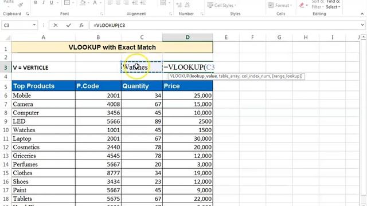
Task: Select 'VLOOKUP with Exact Match' title cell
Action: [112, 47]
